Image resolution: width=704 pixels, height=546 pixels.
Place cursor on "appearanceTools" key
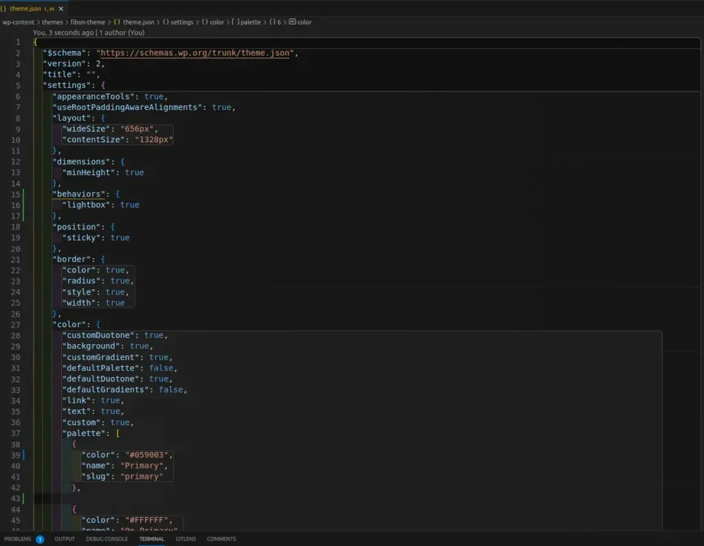click(93, 96)
